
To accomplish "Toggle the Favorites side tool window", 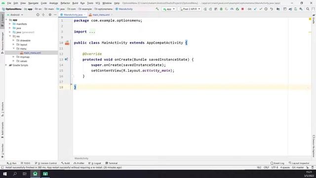I will tap(2, 151).
